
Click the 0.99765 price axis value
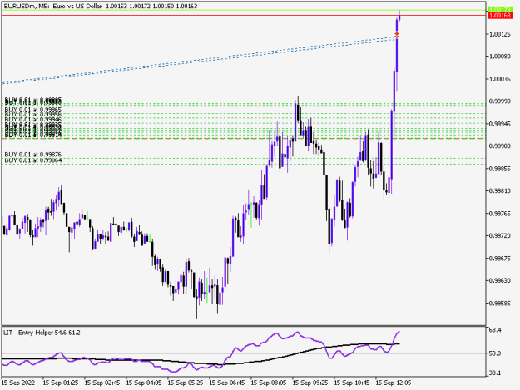(500, 214)
